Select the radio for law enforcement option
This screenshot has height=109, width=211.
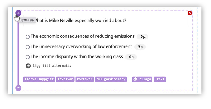[x=28, y=47]
